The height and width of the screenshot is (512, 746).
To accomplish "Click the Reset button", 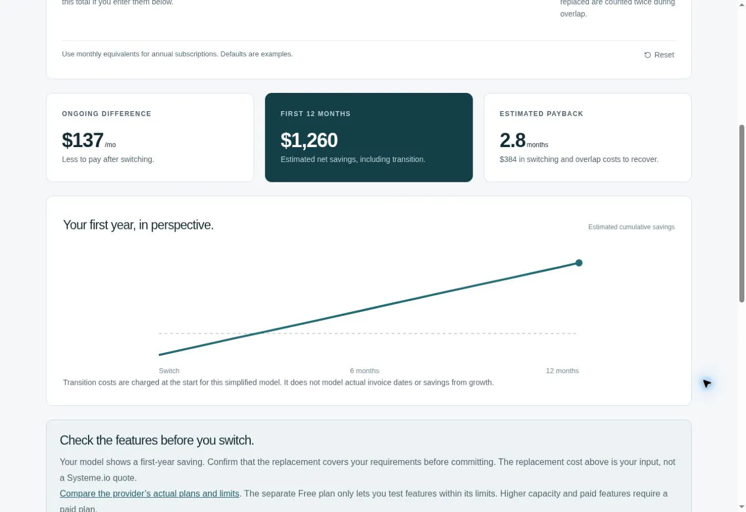I will (659, 55).
